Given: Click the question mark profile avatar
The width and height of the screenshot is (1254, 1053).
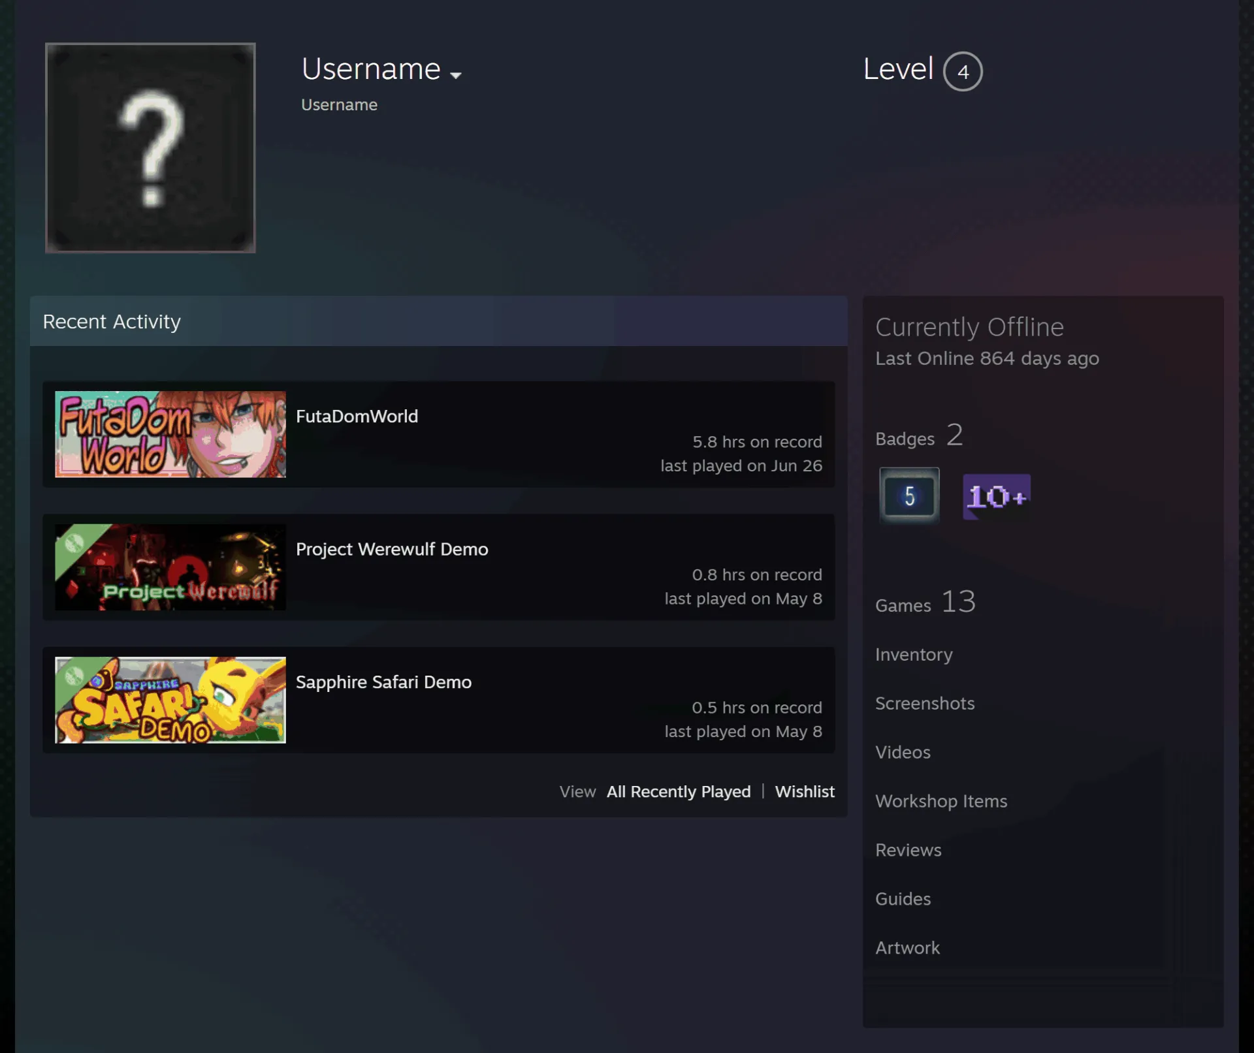Looking at the screenshot, I should tap(150, 148).
